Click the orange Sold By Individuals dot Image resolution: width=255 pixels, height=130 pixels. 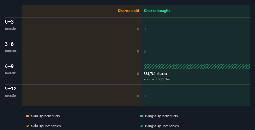(27, 116)
